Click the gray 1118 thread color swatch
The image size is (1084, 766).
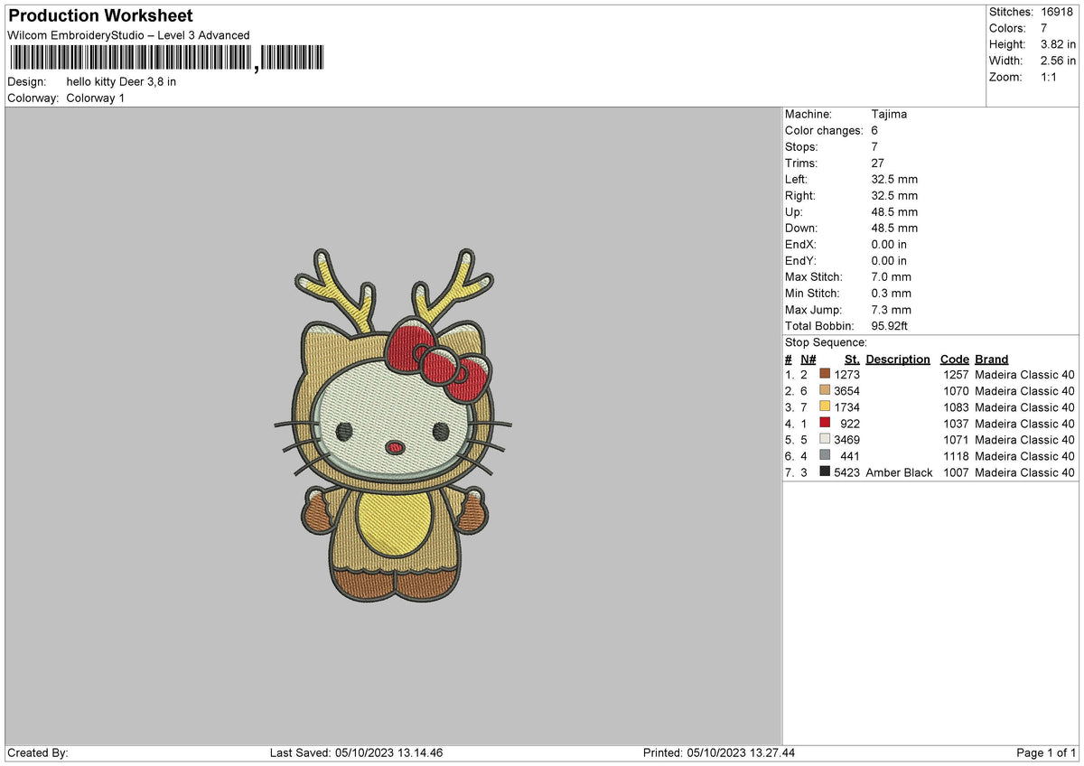tap(825, 455)
